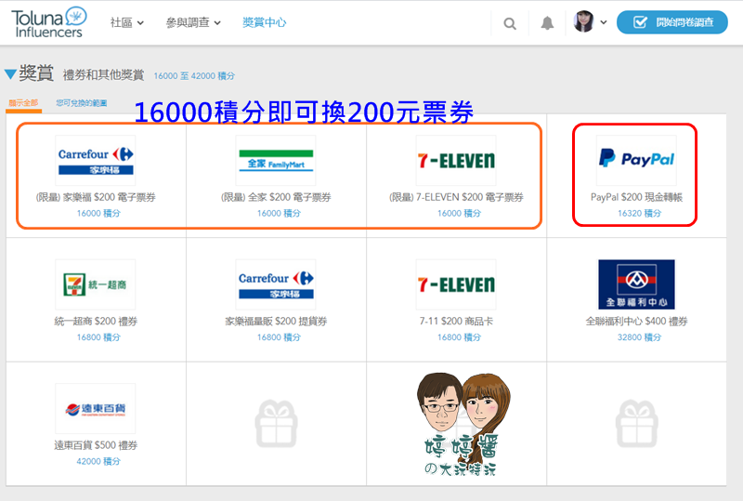Select the 7-ELEVEN $200 電子票券 logo

pos(456,161)
